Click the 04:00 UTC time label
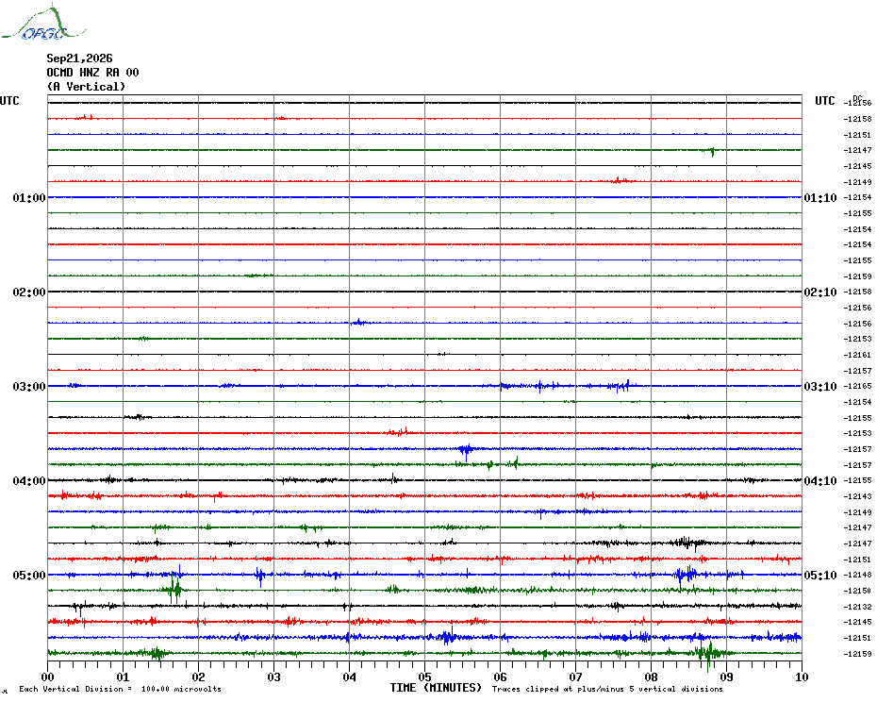This screenshot has height=702, width=877. coord(29,481)
